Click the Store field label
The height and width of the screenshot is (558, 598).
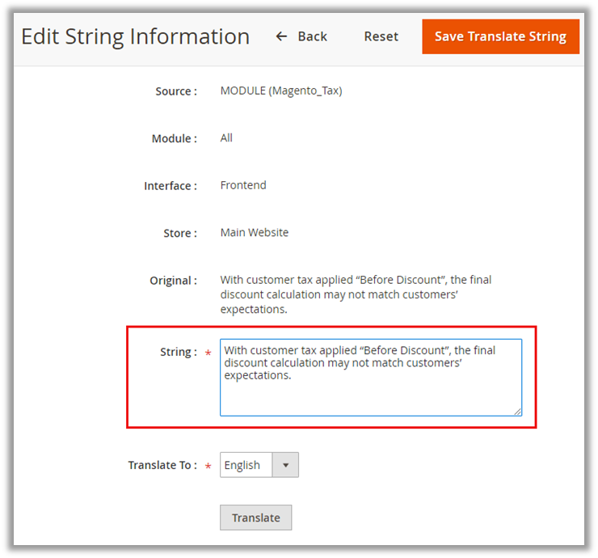pyautogui.click(x=179, y=233)
